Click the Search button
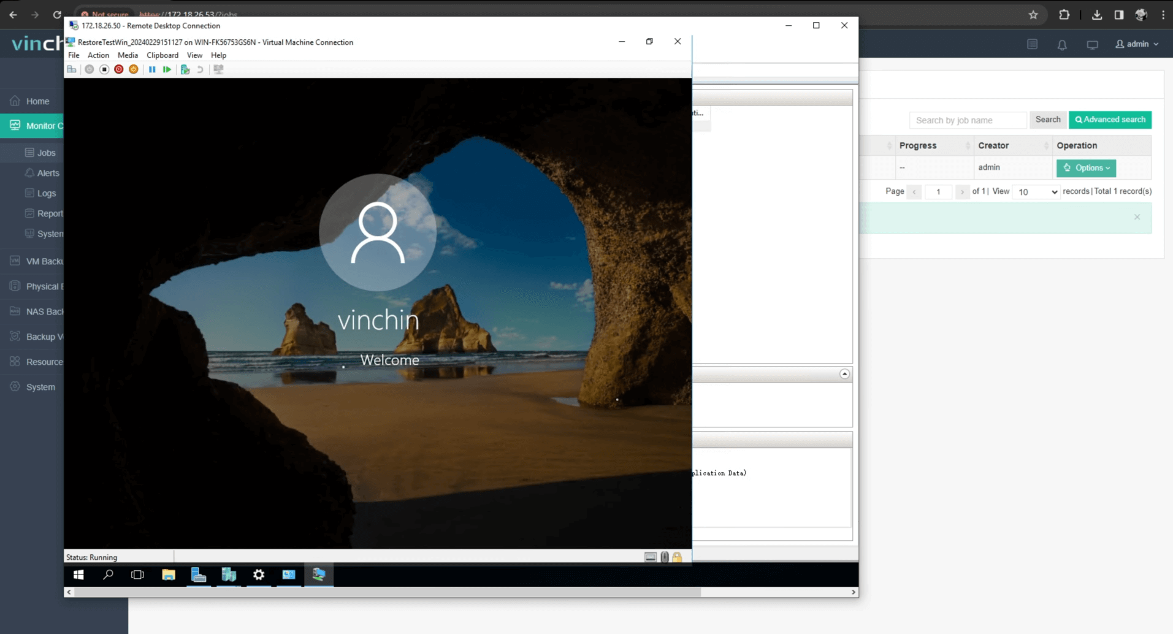1173x634 pixels. coord(1047,120)
